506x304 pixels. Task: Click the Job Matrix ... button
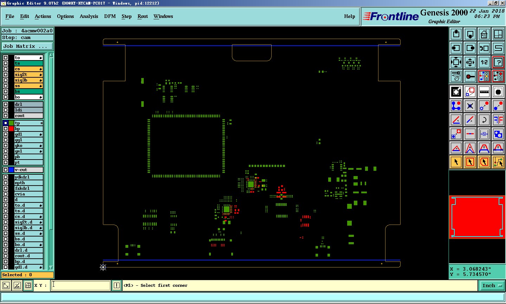point(27,46)
